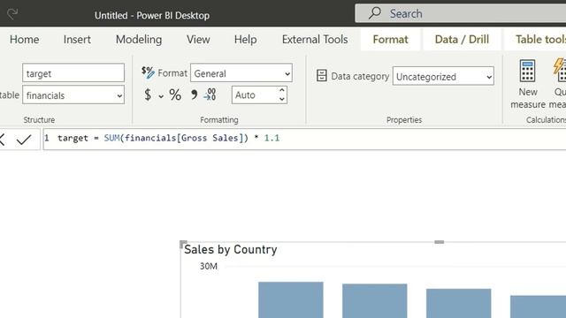
Task: Click the tallest first bar in chart
Action: coord(291,299)
